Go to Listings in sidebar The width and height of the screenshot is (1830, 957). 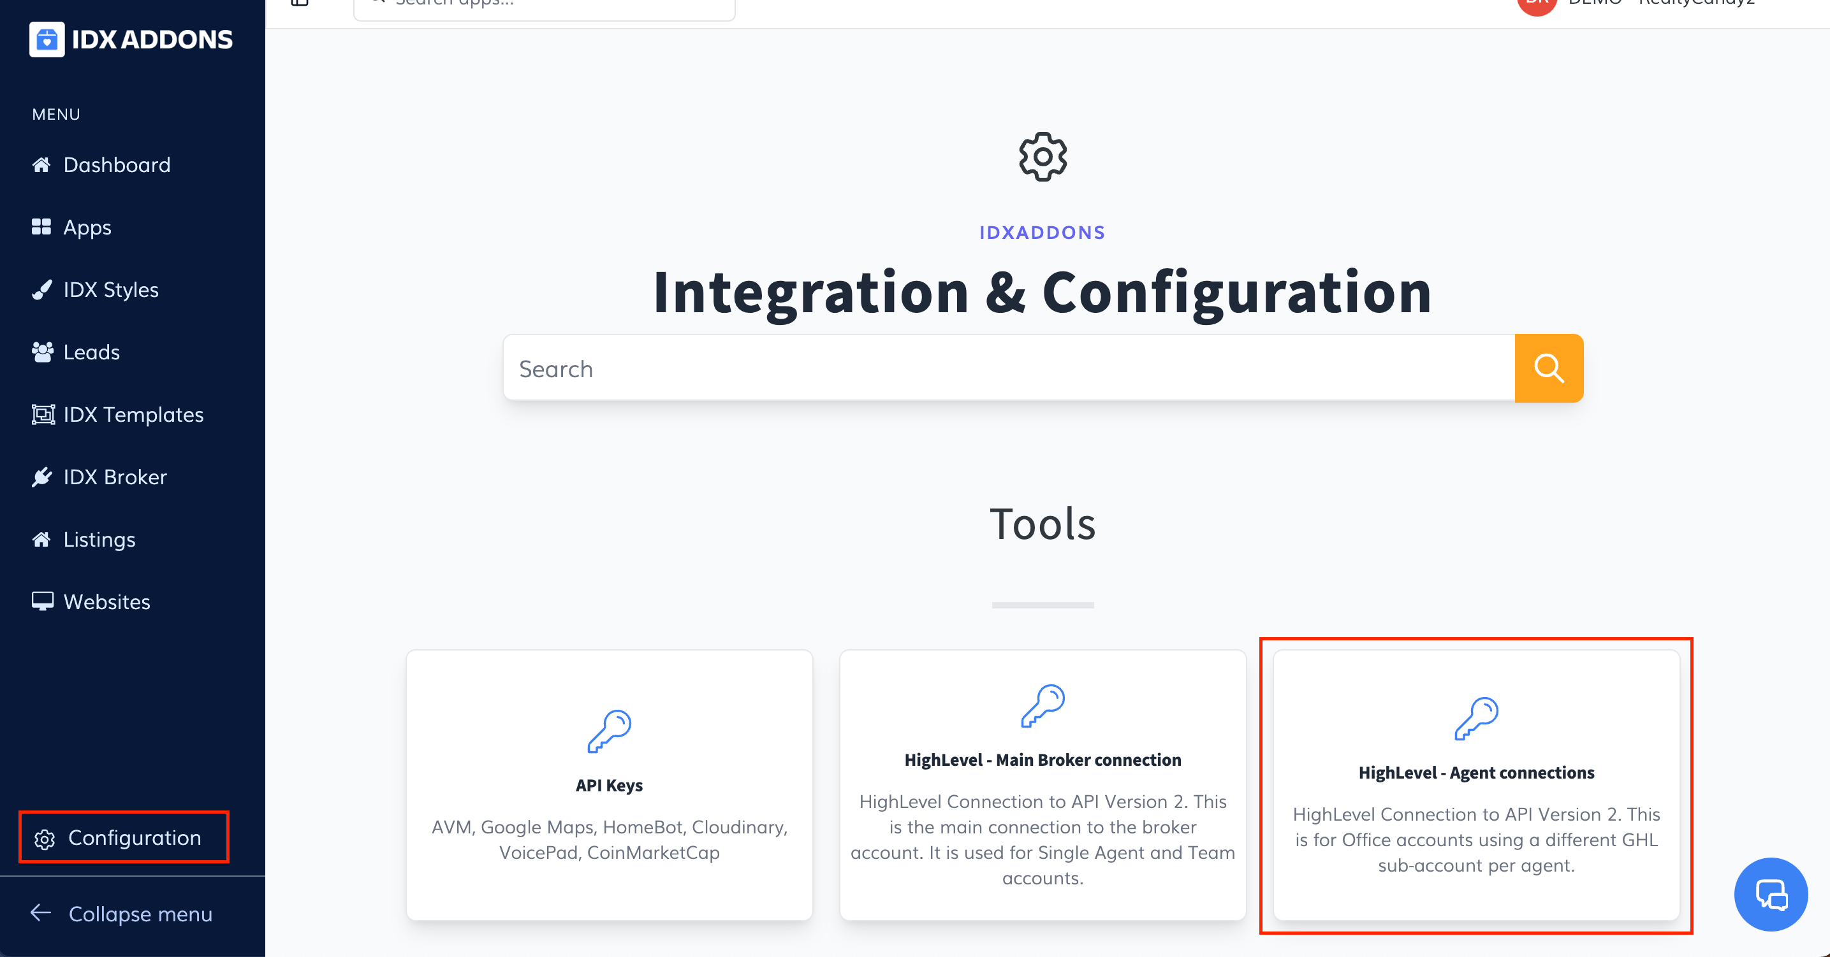(99, 540)
